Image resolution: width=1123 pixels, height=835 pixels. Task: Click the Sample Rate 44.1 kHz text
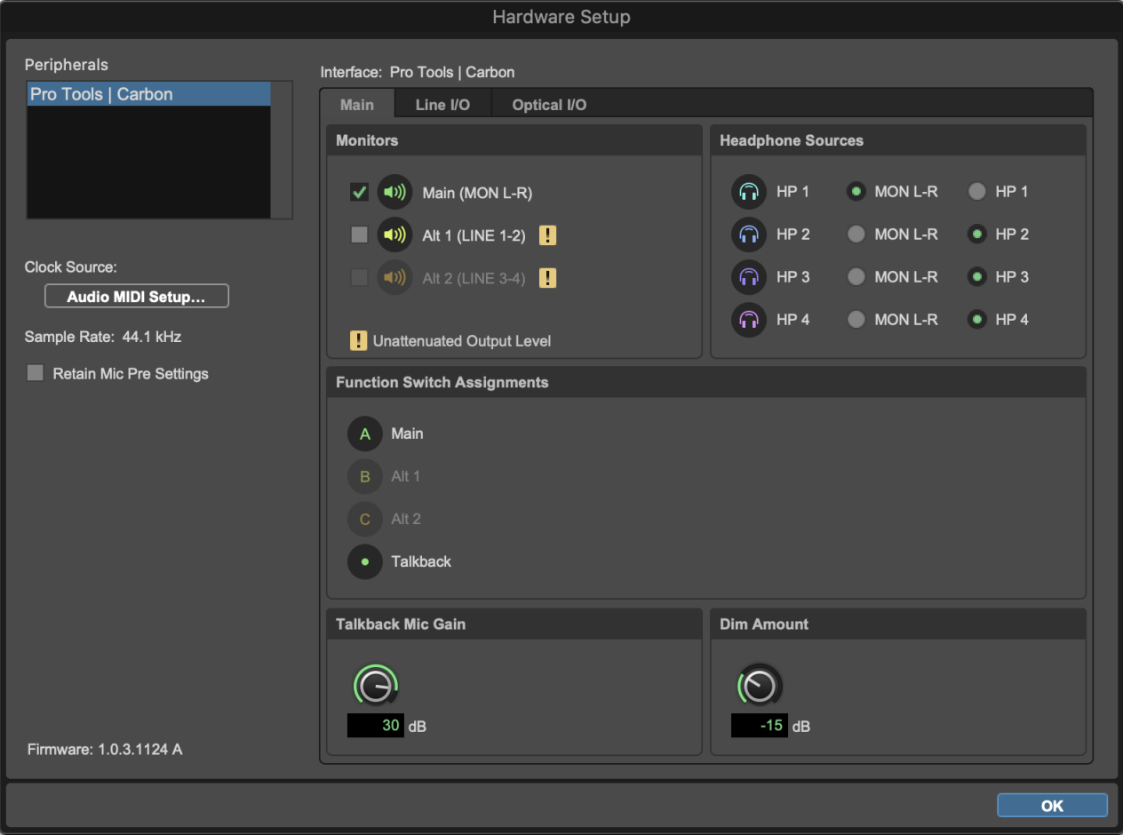coord(103,337)
